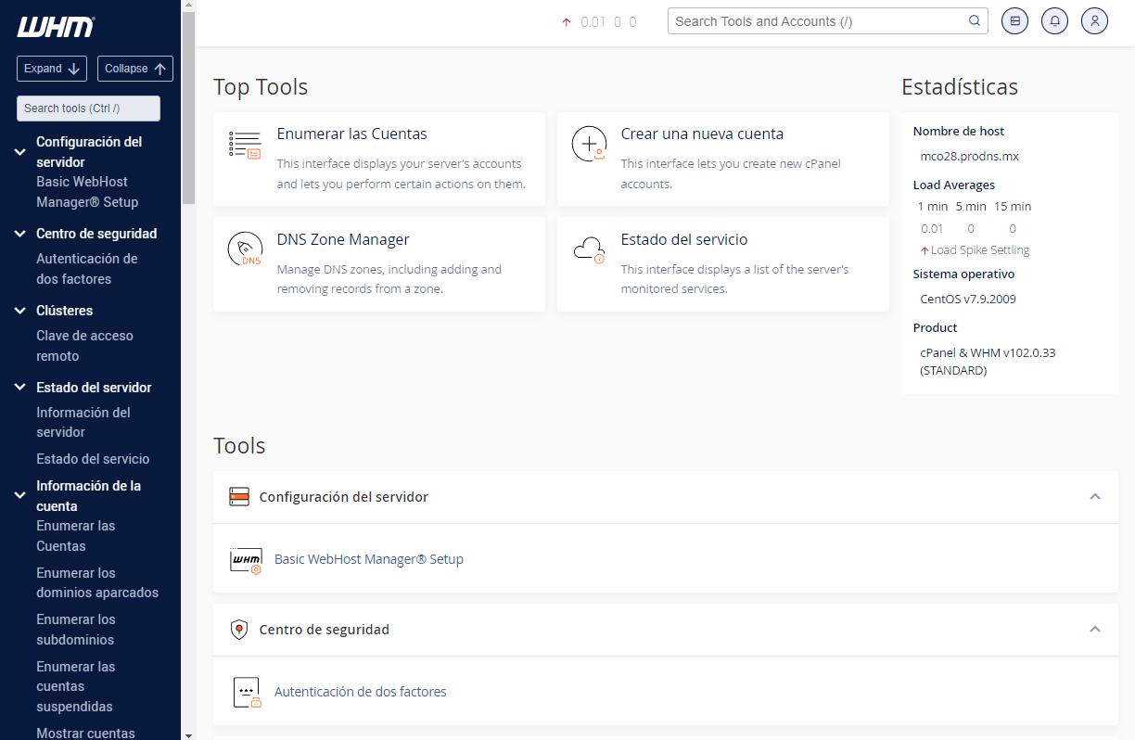The image size is (1135, 740).
Task: Open Clave de acceso remoto in sidebar
Action: (84, 346)
